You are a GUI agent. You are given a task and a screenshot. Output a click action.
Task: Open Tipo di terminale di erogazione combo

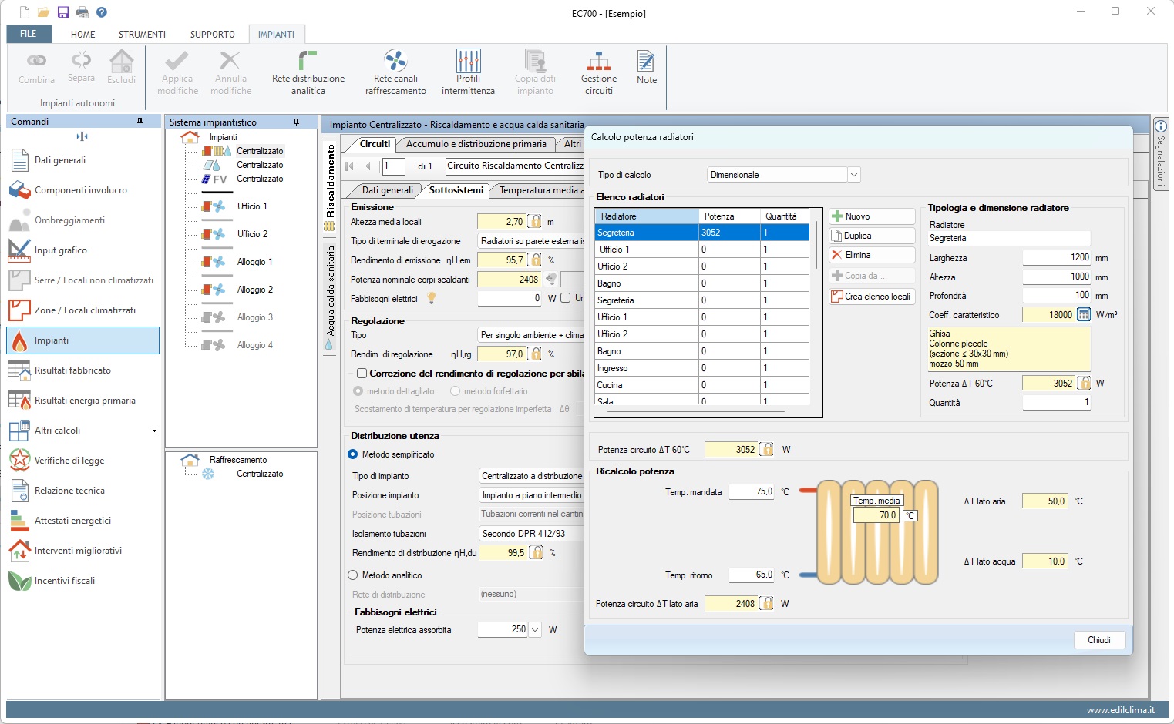tap(531, 241)
